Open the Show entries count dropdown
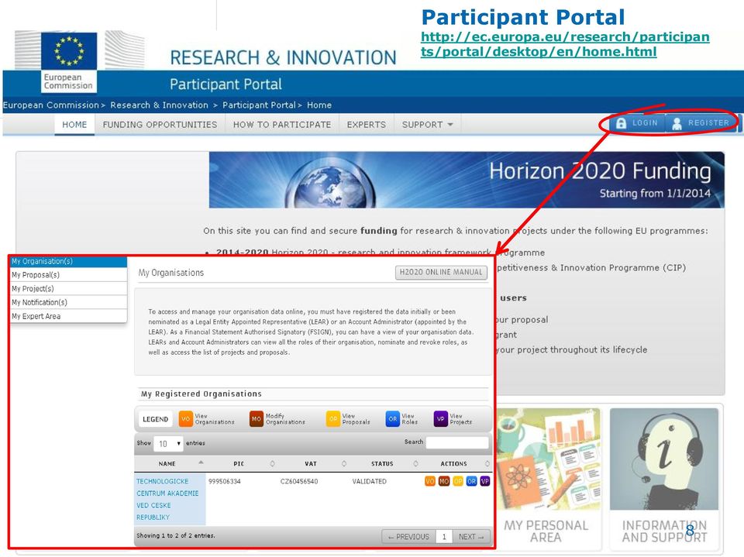This screenshot has height=557, width=744. [168, 444]
